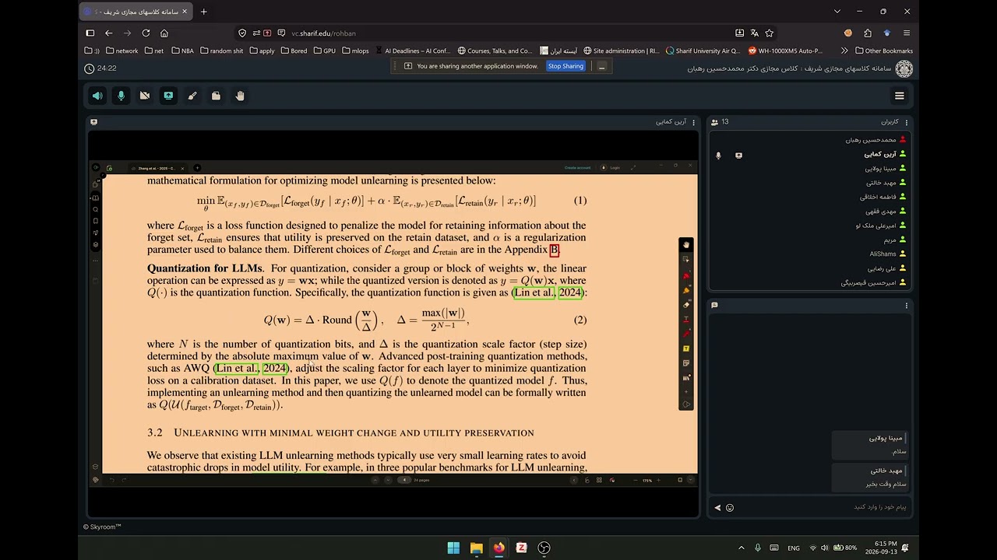Open the NBA bookmarks folder
The width and height of the screenshot is (997, 560).
coord(182,51)
